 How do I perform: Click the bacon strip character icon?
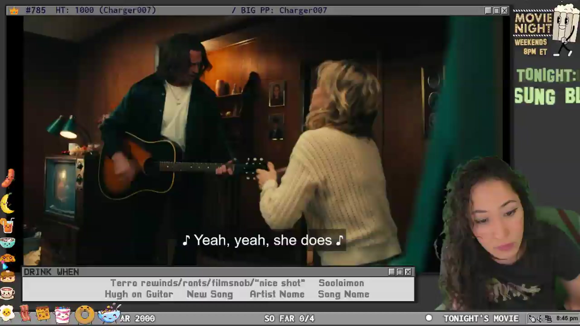point(25,313)
